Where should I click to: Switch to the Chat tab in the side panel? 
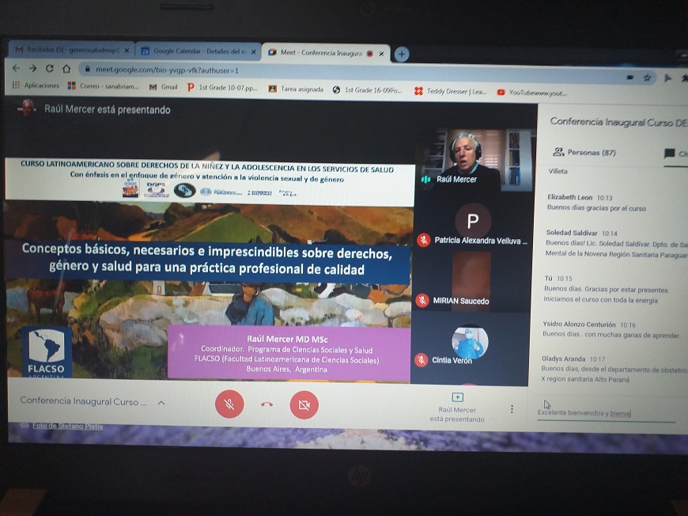[675, 154]
